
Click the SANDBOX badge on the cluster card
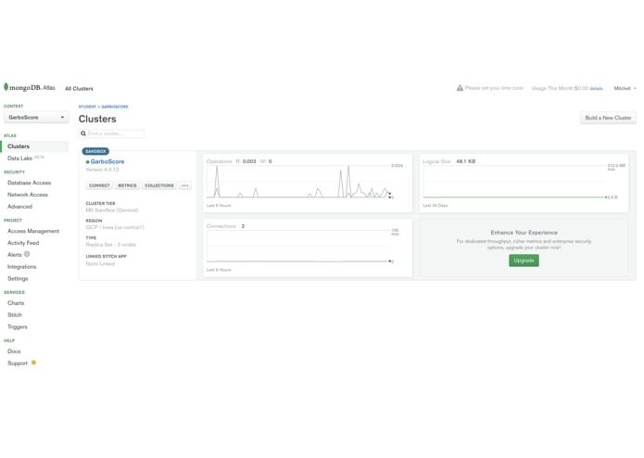95,151
